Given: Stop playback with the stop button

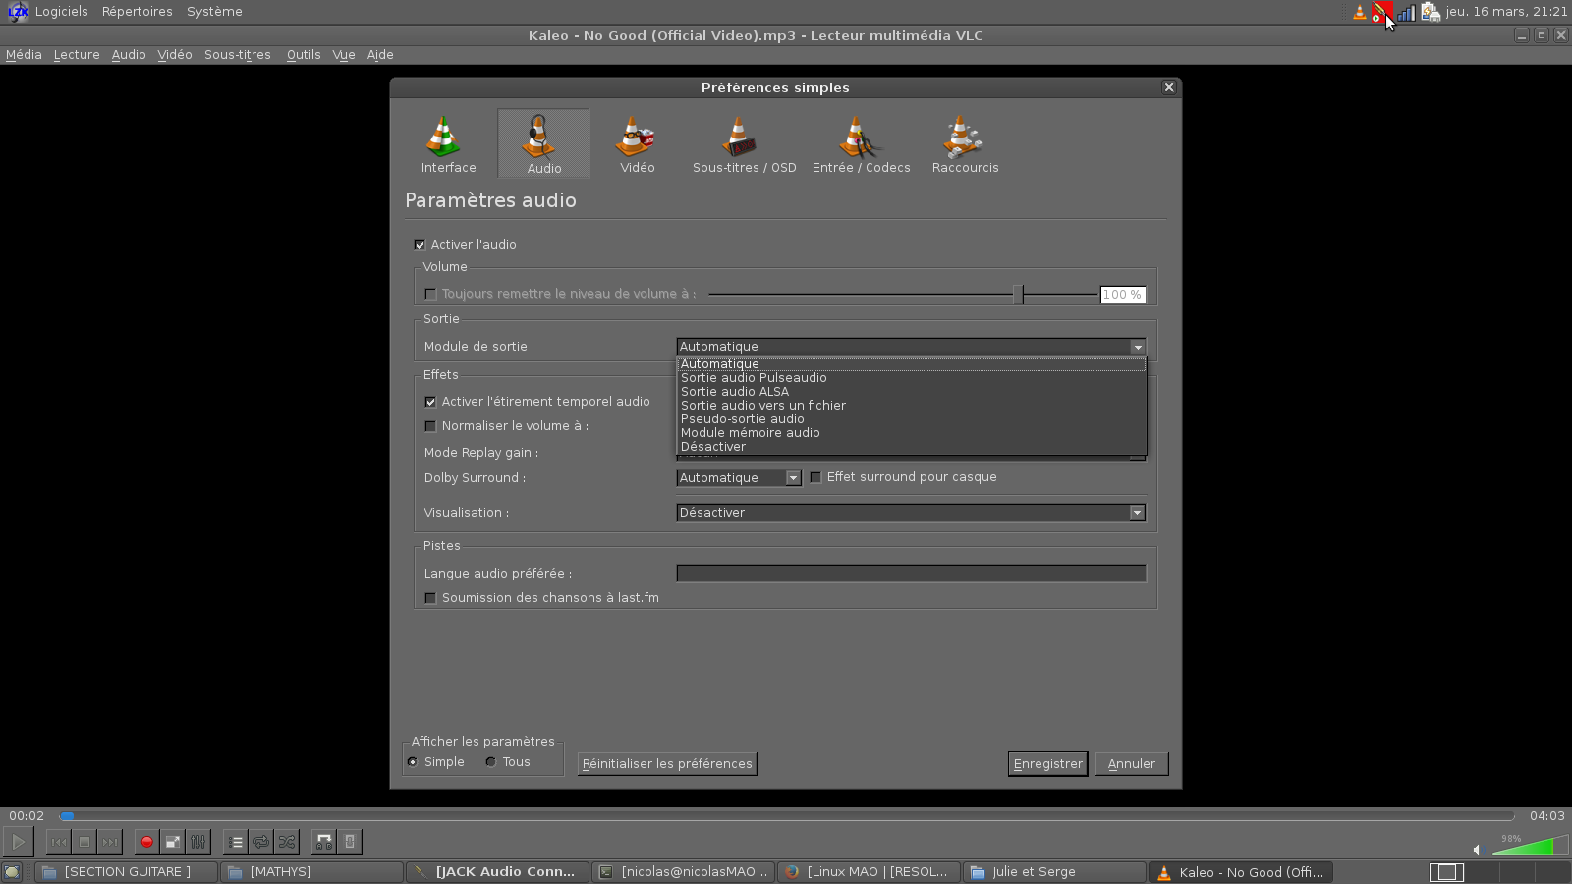Looking at the screenshot, I should pos(84,842).
